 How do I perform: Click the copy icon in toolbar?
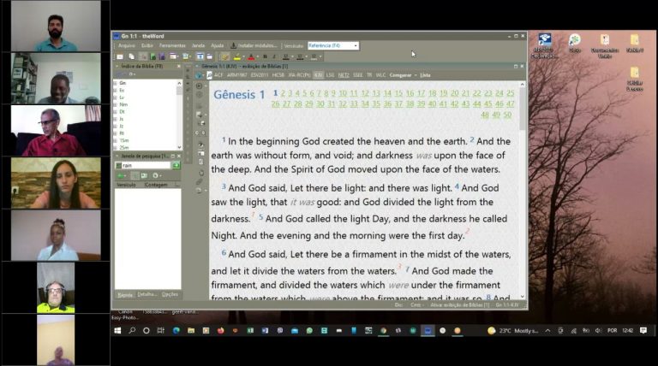[x=131, y=56]
